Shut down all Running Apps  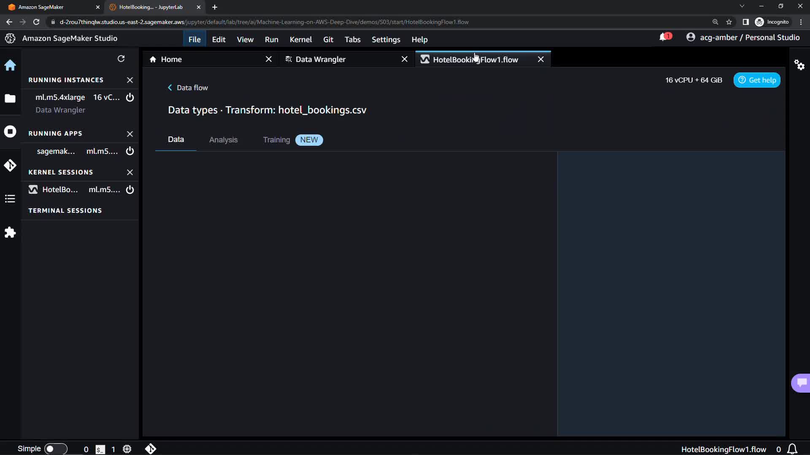(x=130, y=134)
